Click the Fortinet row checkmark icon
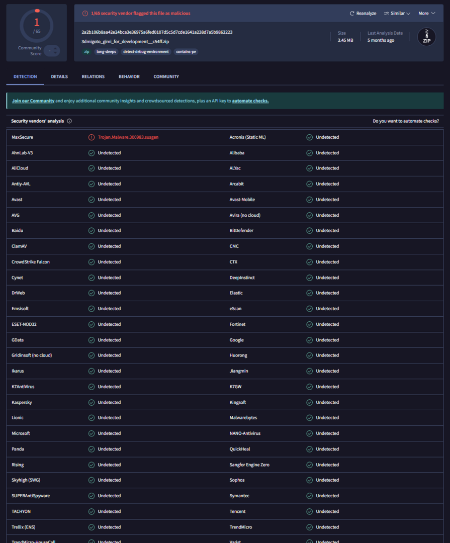The width and height of the screenshot is (450, 543). tap(309, 324)
